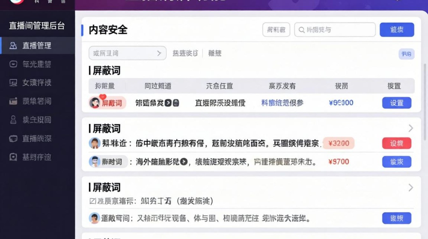Select the location-pin icon on the last sidebar item
428x239 pixels.
(13, 157)
